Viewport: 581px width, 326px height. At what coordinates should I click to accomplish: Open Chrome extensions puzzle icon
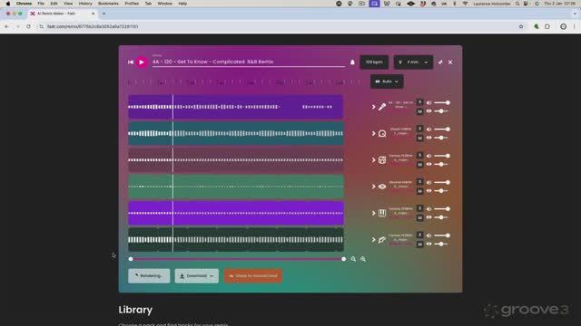[x=547, y=26]
